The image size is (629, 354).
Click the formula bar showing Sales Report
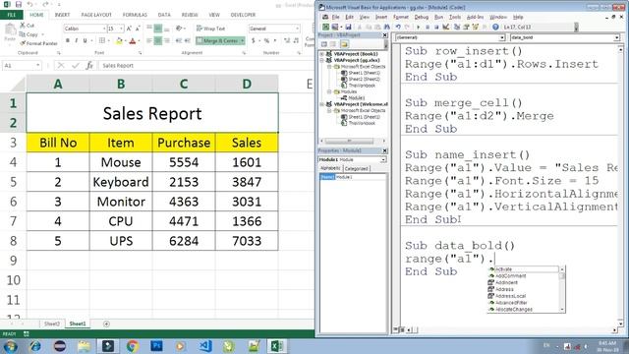point(205,66)
